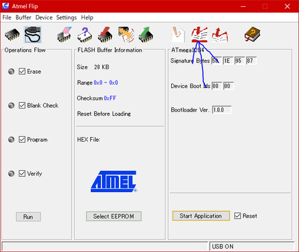
Task: Uncheck the Erase checkbox
Action: [22, 71]
